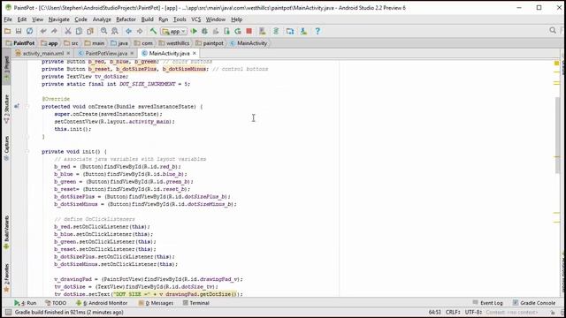Open the AVD Manager toolbar icon

[x=263, y=32]
